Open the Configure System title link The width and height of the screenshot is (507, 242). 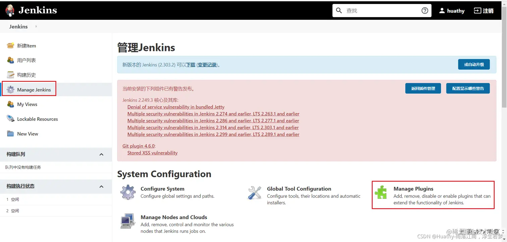tap(163, 189)
